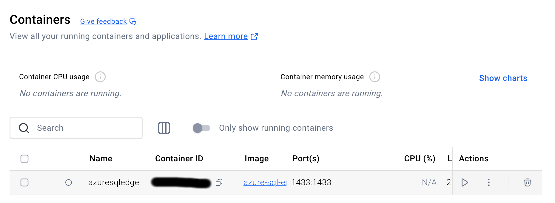Click the Container CPU usage info icon
555x203 pixels.
(100, 77)
